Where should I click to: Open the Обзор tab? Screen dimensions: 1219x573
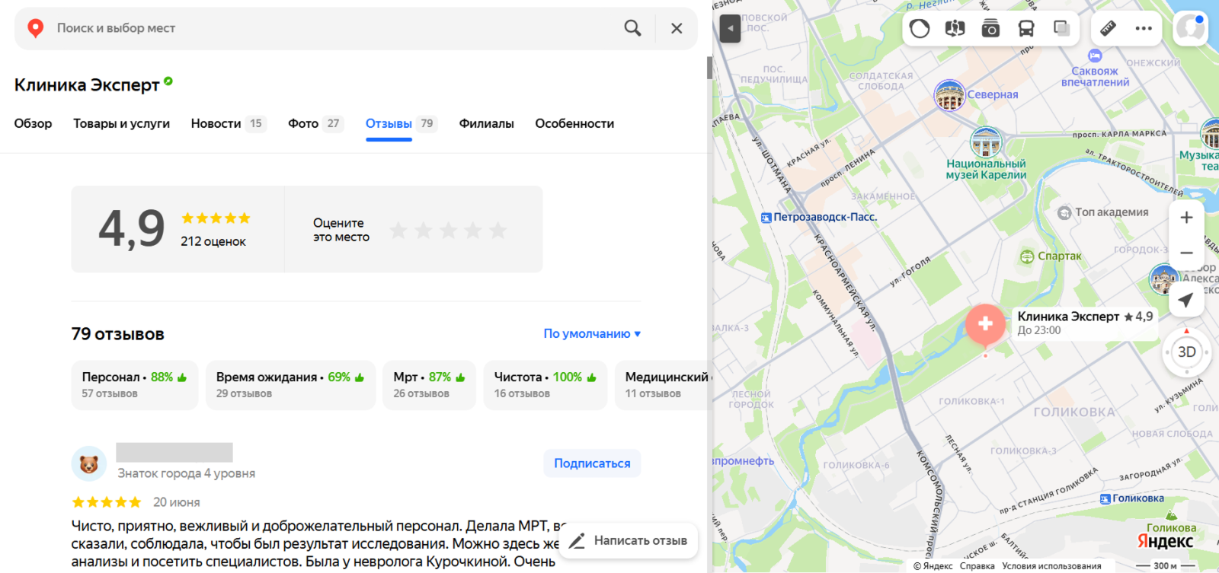[x=33, y=123]
